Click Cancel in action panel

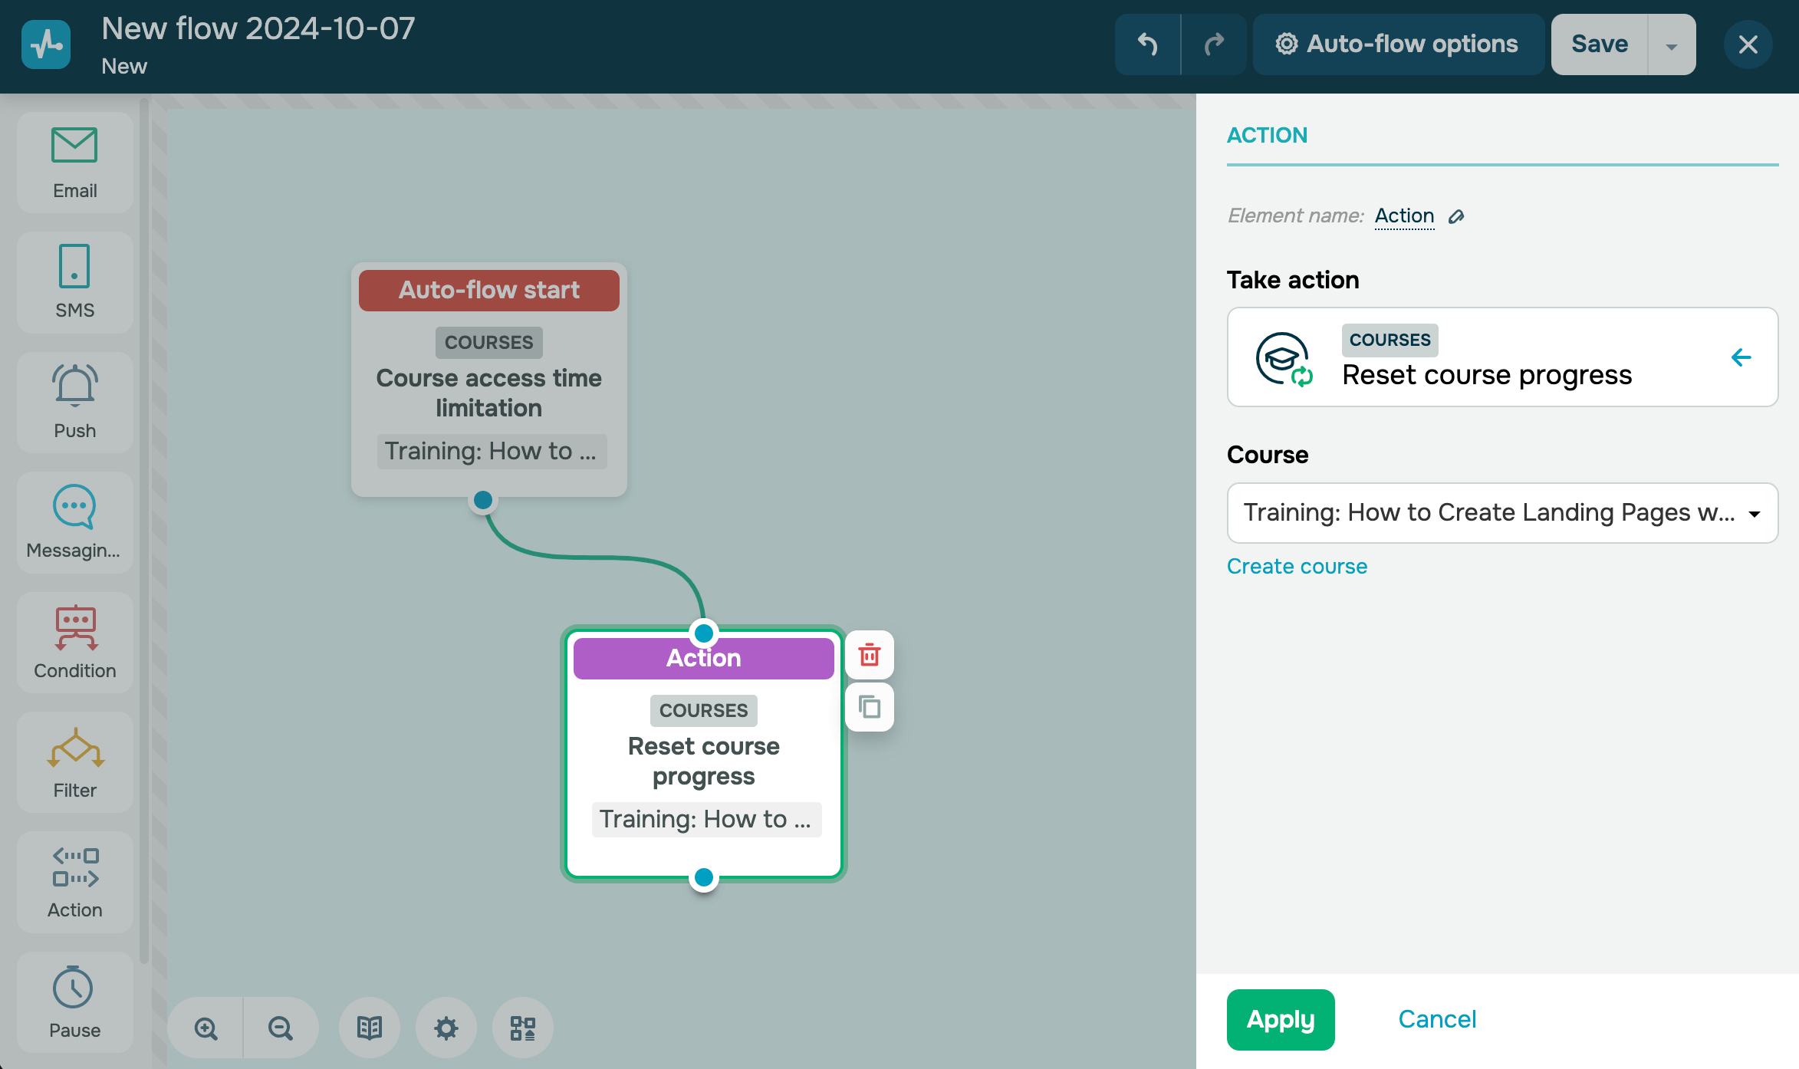coord(1437,1019)
